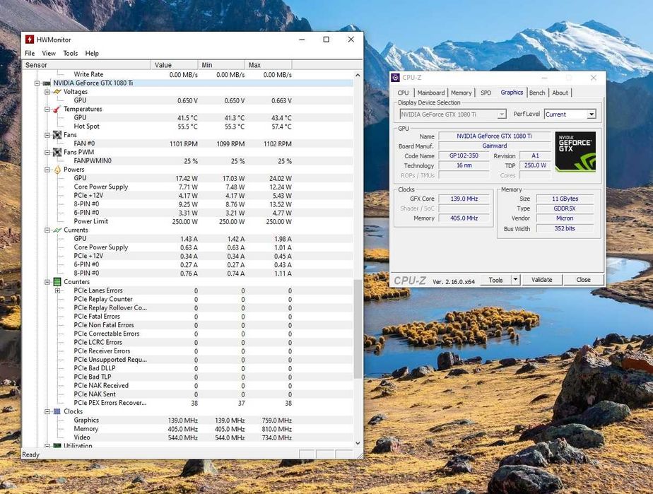Open the Tools menu in HWMonitor

(71, 53)
